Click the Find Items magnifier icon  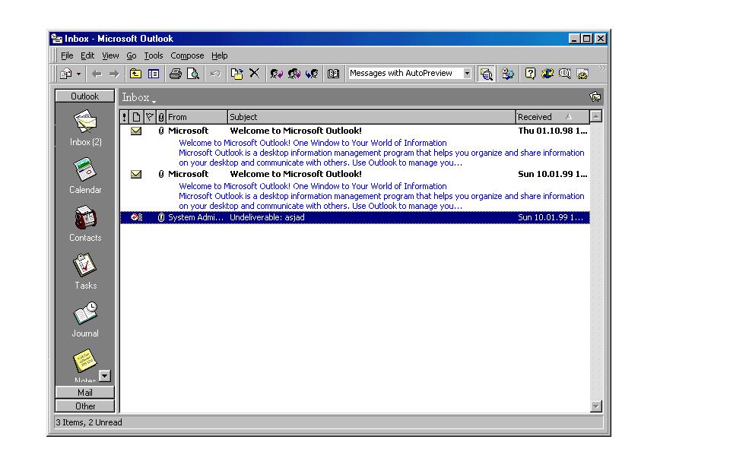click(565, 74)
